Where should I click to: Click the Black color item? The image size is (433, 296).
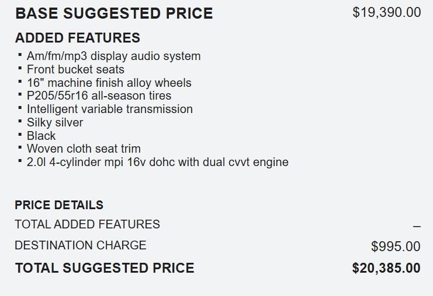click(x=41, y=136)
